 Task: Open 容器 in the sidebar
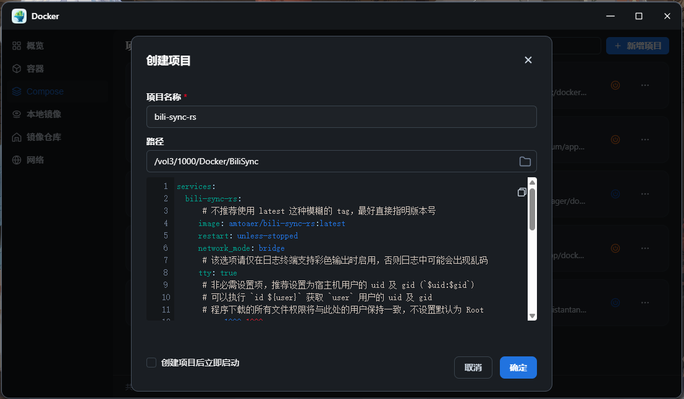click(x=57, y=69)
